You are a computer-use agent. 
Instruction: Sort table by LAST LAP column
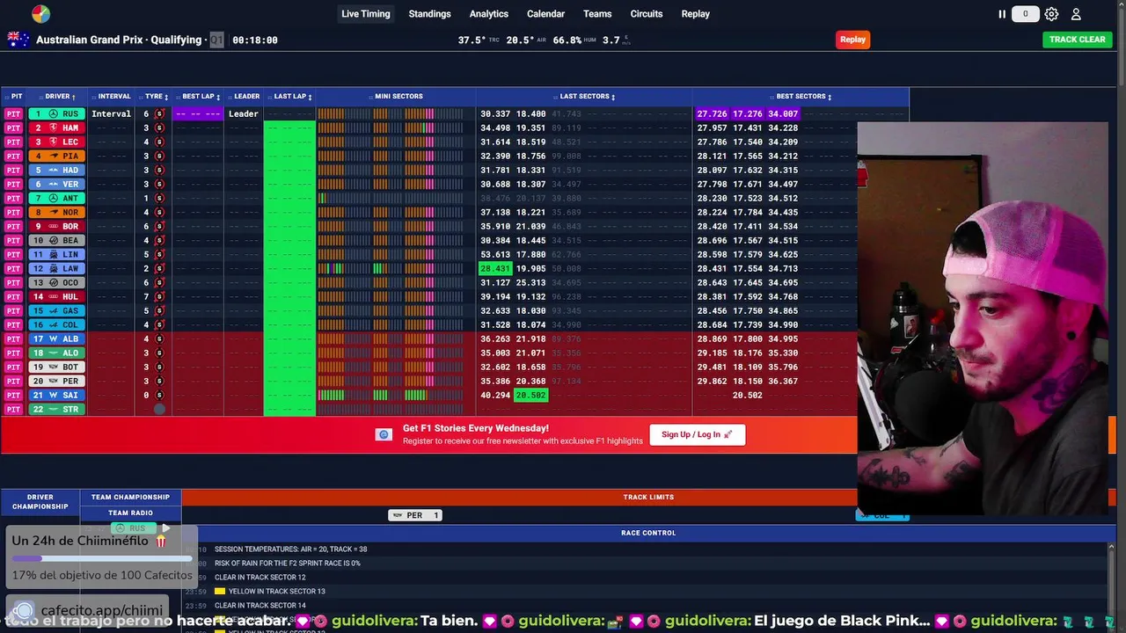point(292,97)
